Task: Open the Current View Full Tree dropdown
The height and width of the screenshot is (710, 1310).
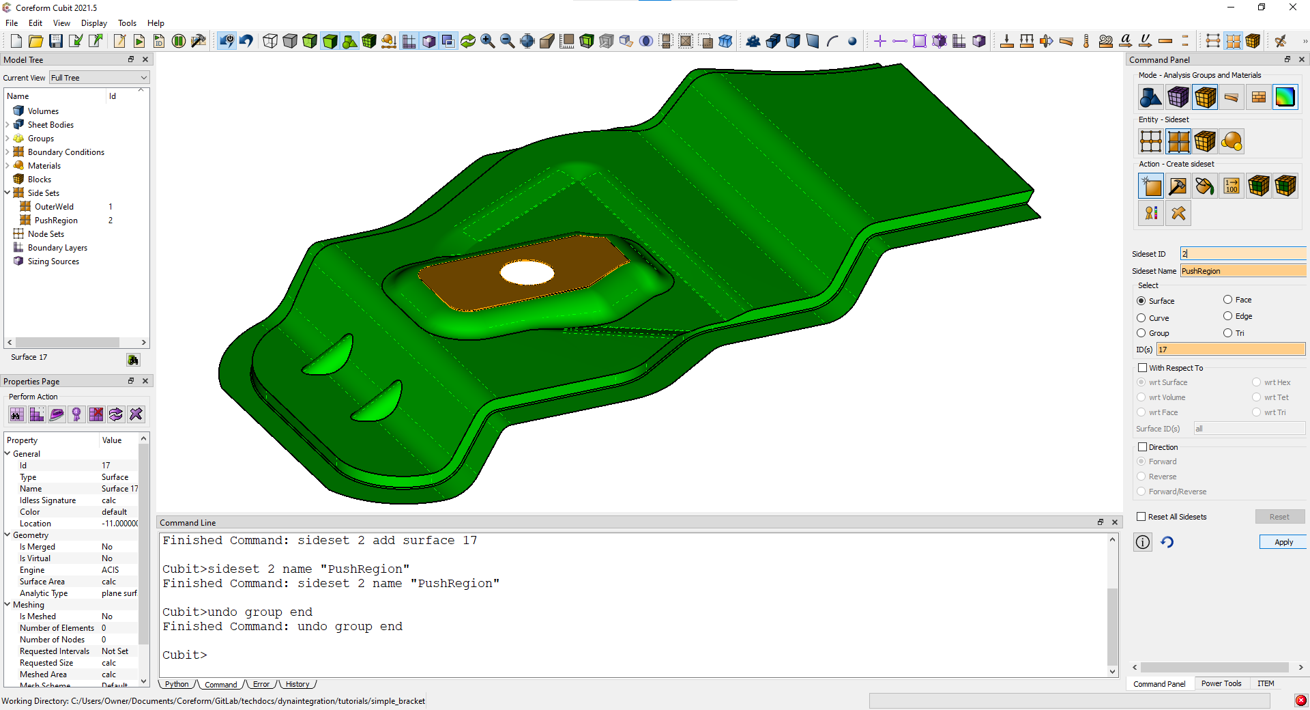Action: (x=99, y=78)
